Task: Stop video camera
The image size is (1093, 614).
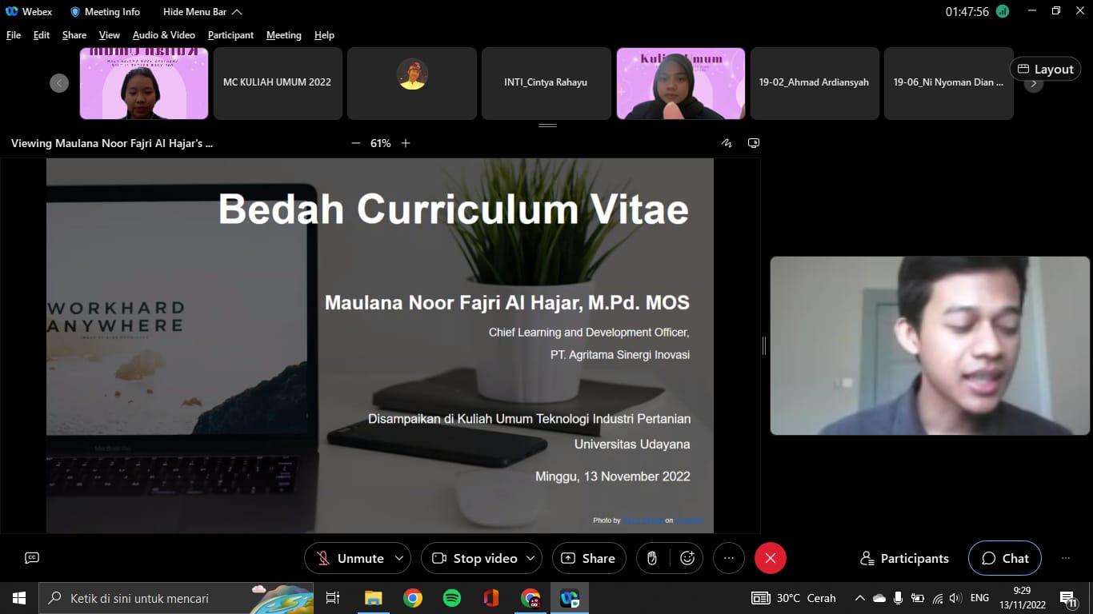Action: pyautogui.click(x=474, y=558)
